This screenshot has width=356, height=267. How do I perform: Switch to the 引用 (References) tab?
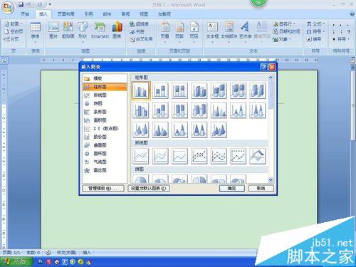pos(88,14)
